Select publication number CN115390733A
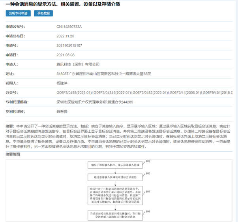238x222 pixels. 69,27
